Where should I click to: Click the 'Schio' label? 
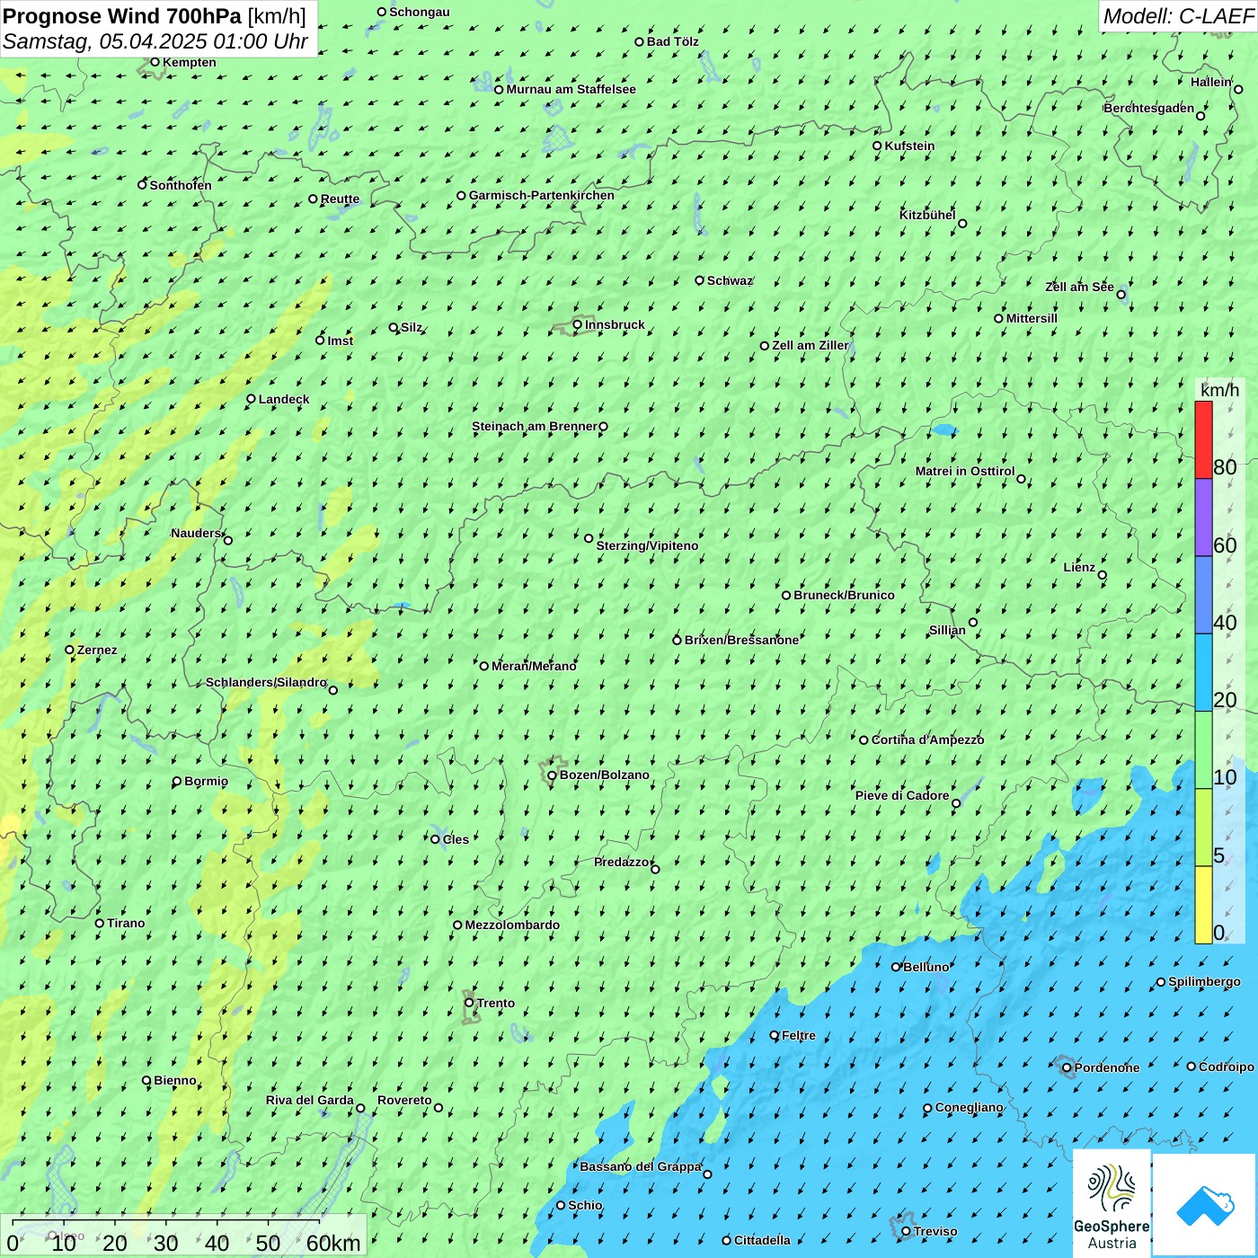[585, 1205]
